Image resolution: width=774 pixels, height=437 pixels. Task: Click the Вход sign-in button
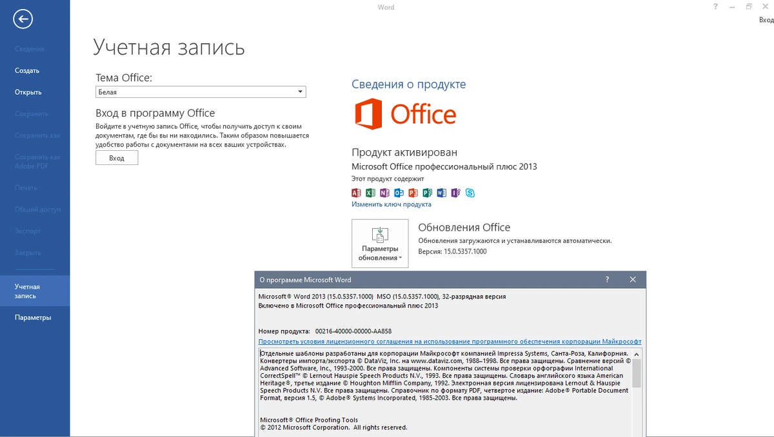click(117, 157)
